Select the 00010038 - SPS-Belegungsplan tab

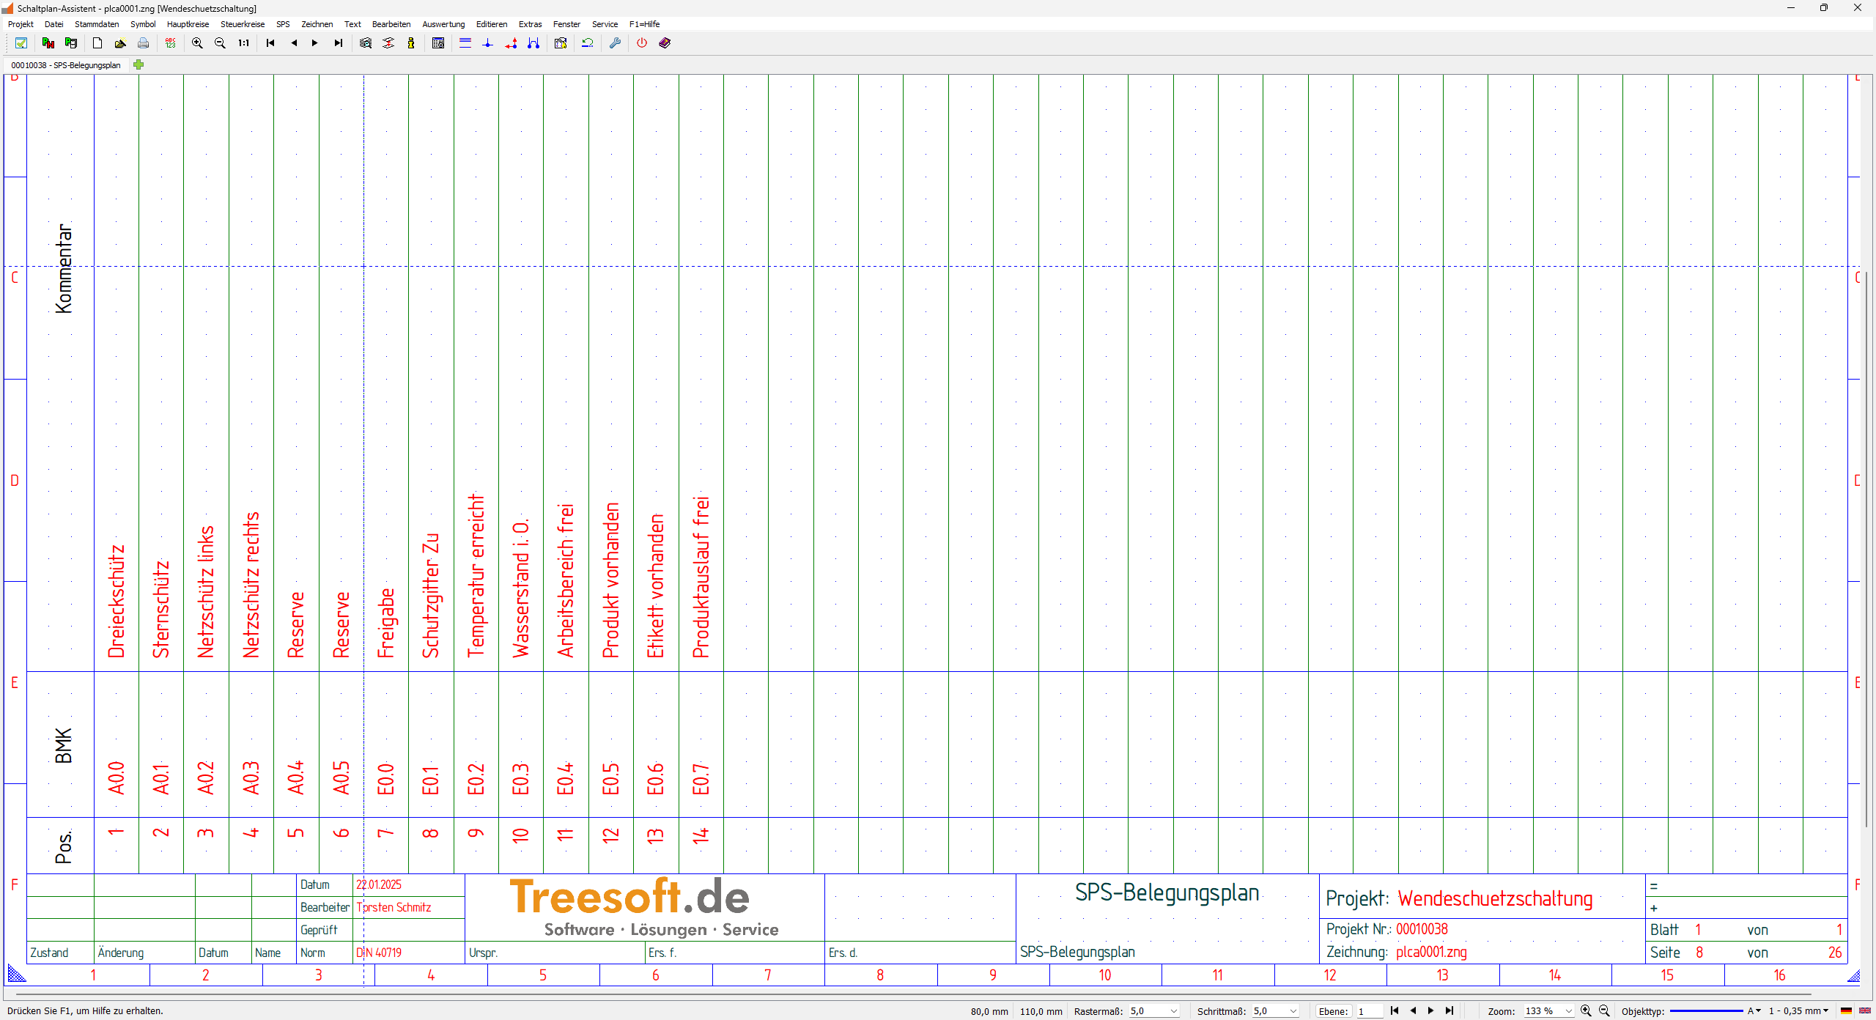tap(66, 65)
